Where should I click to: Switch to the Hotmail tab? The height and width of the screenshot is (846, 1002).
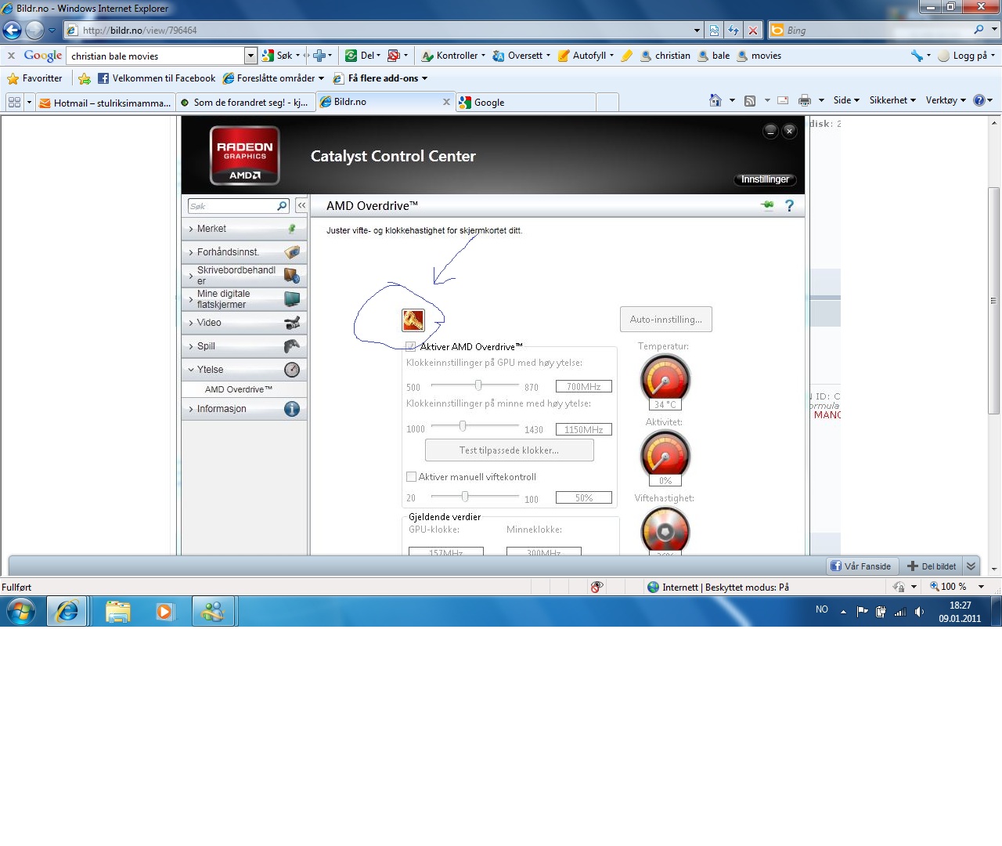pos(104,103)
